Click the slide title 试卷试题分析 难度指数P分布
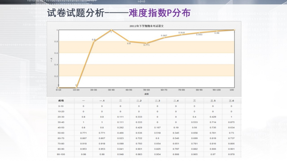287x161 pixels. 119,13
